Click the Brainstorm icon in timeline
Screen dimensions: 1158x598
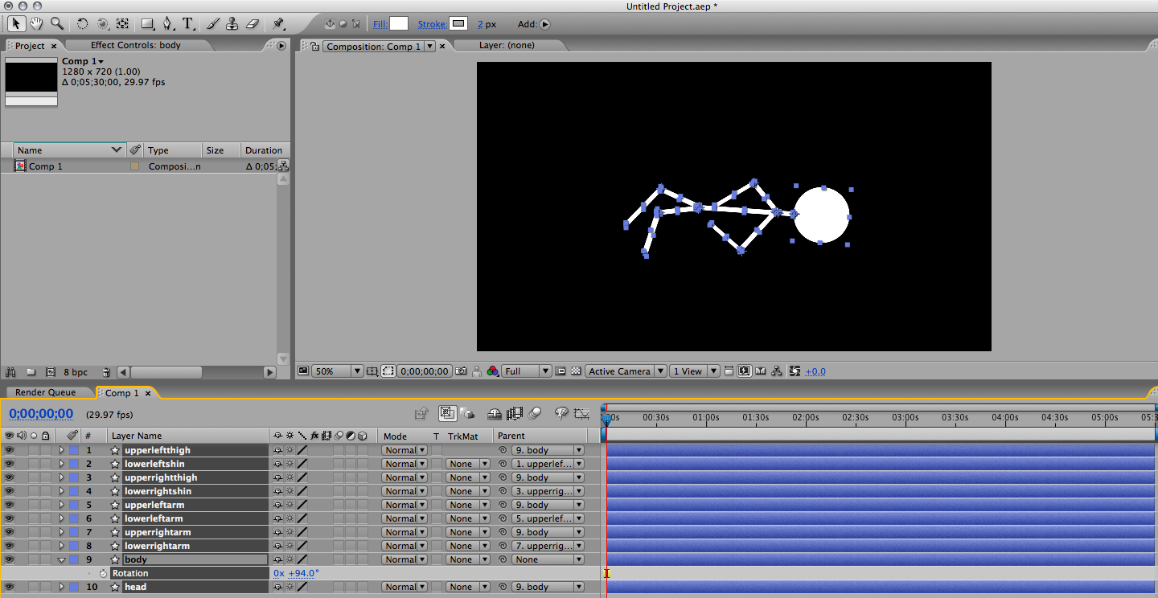(561, 413)
